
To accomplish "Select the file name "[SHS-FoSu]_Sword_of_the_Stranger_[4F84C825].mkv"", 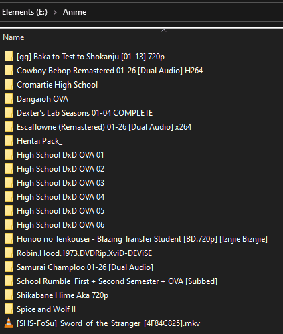I will point(108,323).
